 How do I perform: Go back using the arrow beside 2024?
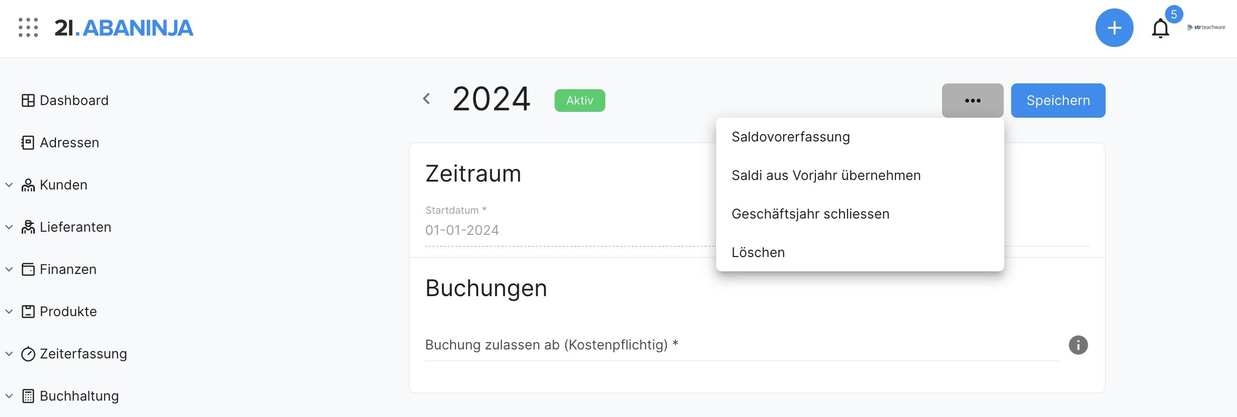pyautogui.click(x=426, y=99)
